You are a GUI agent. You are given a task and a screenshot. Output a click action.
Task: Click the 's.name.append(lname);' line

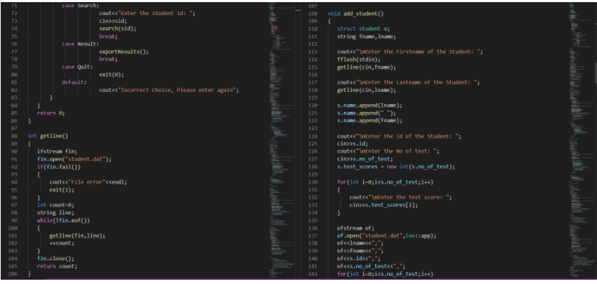tap(369, 105)
